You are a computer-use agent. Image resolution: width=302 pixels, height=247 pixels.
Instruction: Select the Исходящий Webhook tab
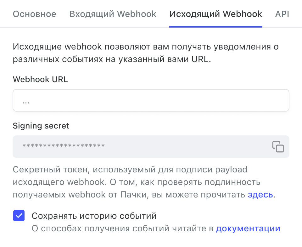click(216, 14)
